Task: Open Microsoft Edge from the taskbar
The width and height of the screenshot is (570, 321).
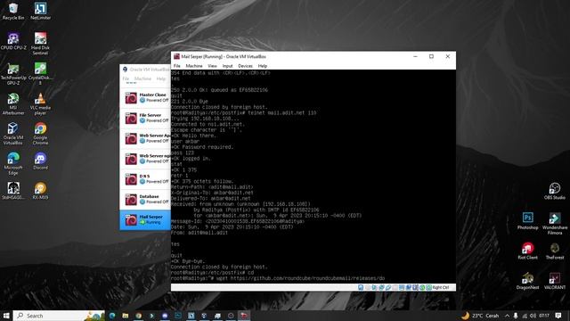Action: 112,316
